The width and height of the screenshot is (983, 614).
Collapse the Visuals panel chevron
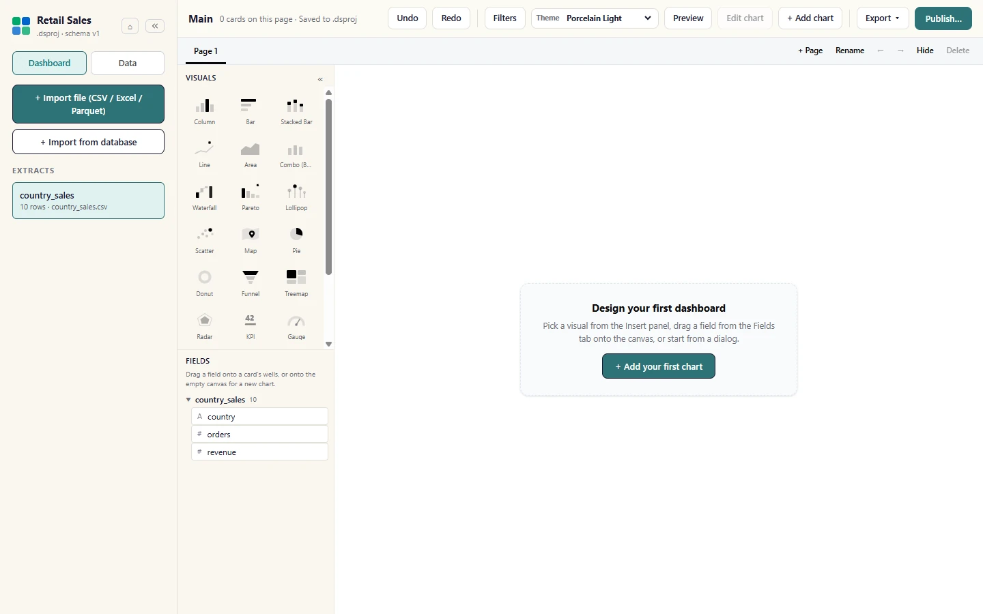(320, 79)
